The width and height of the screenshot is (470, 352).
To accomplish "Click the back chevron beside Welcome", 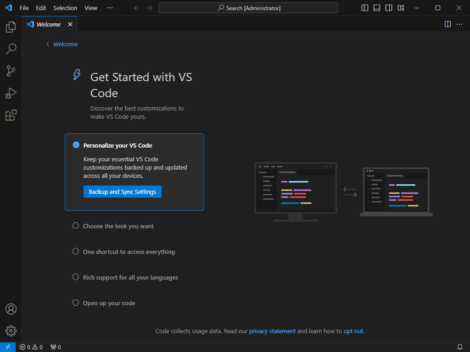I will (x=47, y=44).
